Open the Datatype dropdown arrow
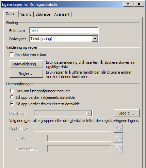The height and width of the screenshot is (168, 146). tap(95, 39)
